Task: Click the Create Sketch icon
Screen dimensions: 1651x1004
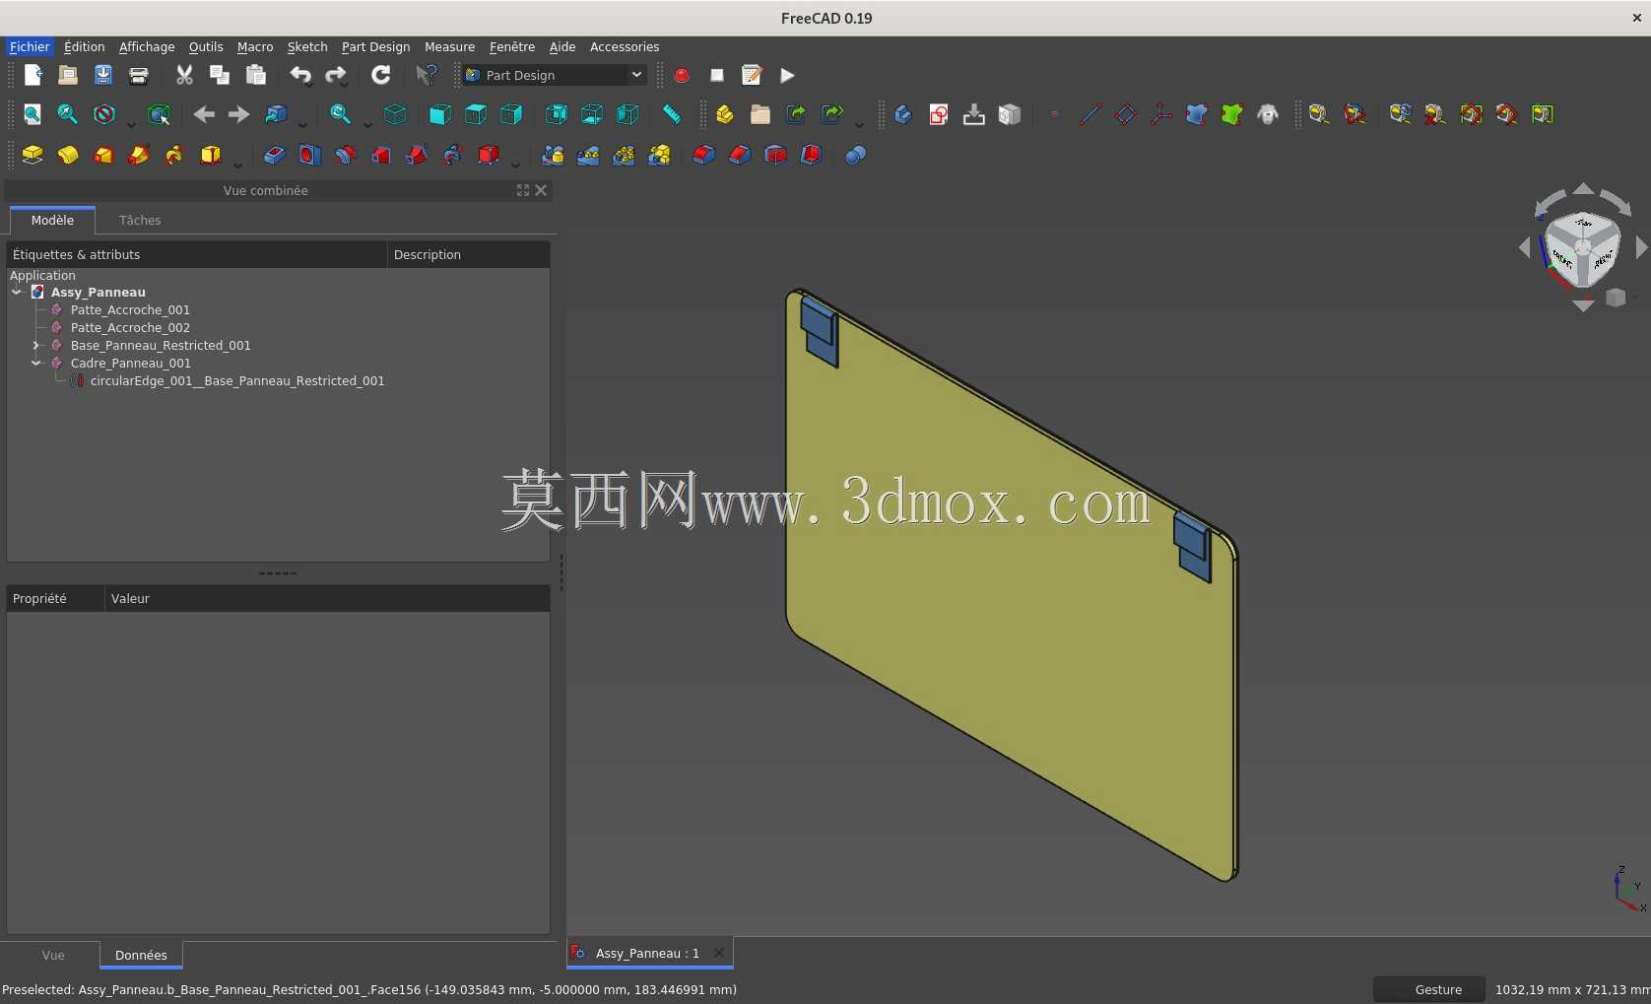Action: [x=939, y=114]
